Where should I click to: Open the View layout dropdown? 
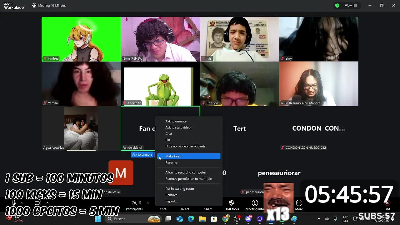pos(351,6)
